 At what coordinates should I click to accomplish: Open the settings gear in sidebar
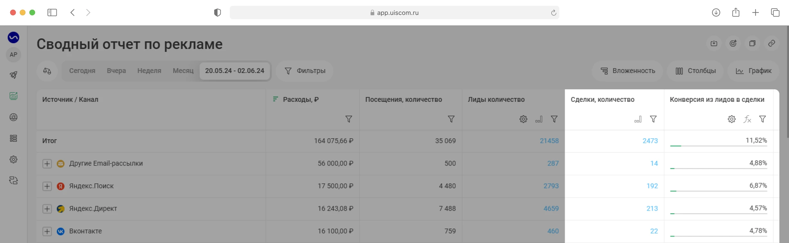click(13, 159)
